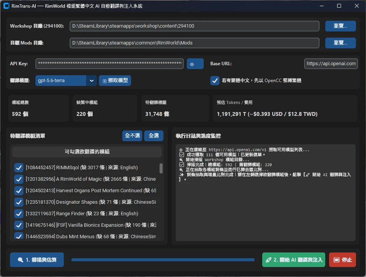The image size is (366, 277).
Task: Uncheck the RIMMSqol mod checkbox
Action: point(19,168)
